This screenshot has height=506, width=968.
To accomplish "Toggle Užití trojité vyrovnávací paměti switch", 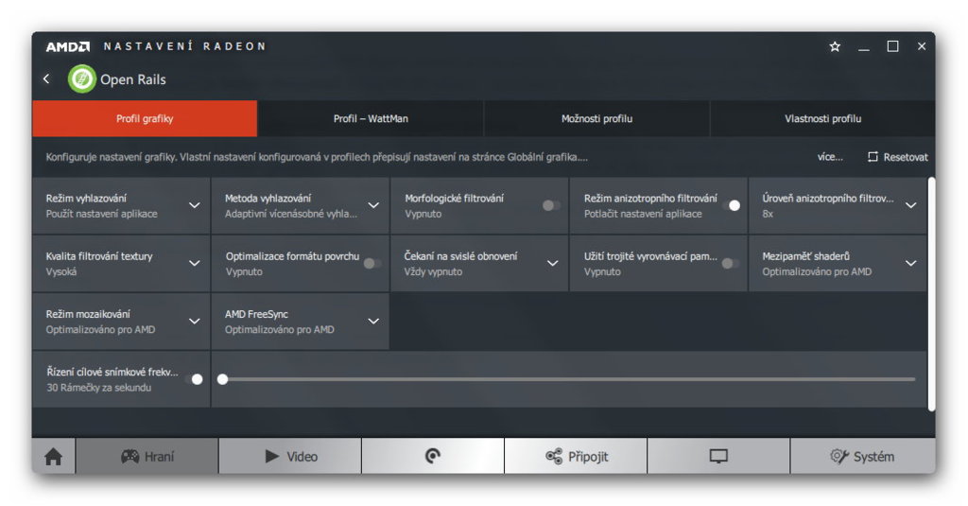I will 731,263.
